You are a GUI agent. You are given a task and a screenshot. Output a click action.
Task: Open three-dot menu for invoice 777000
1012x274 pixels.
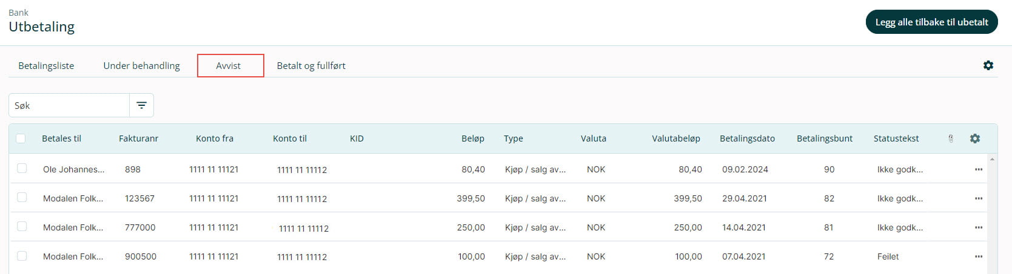click(x=978, y=227)
